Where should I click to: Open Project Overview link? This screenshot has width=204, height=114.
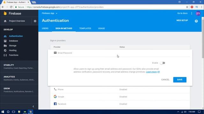(x=17, y=21)
